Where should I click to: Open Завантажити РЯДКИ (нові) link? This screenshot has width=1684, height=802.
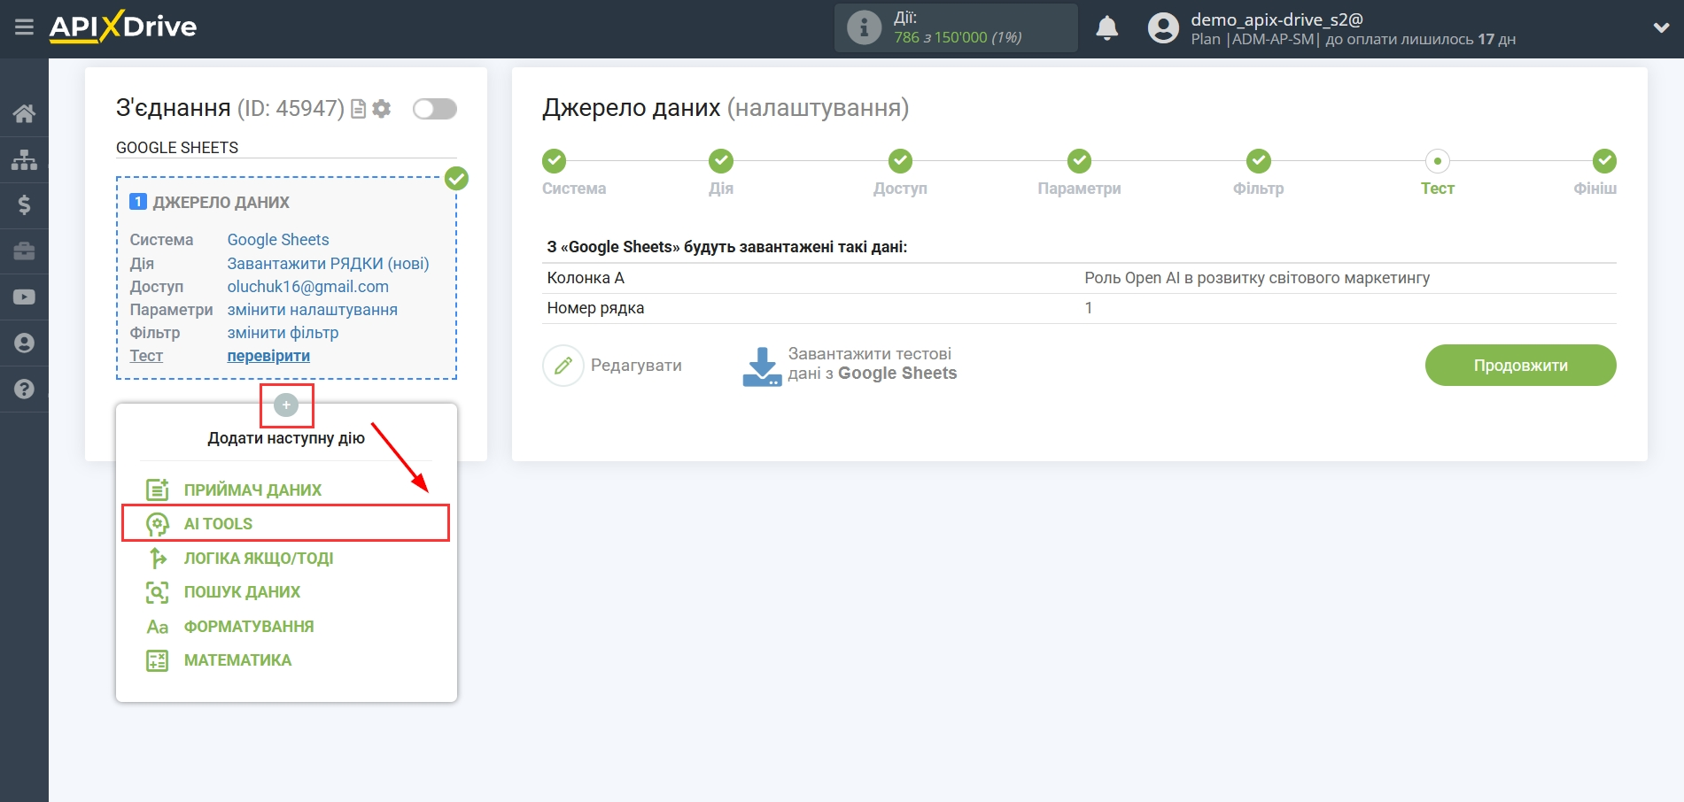[328, 263]
